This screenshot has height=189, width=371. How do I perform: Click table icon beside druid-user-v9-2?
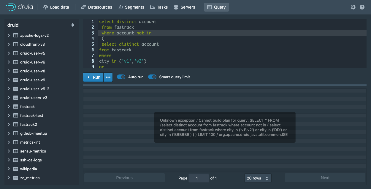[x=16, y=89]
